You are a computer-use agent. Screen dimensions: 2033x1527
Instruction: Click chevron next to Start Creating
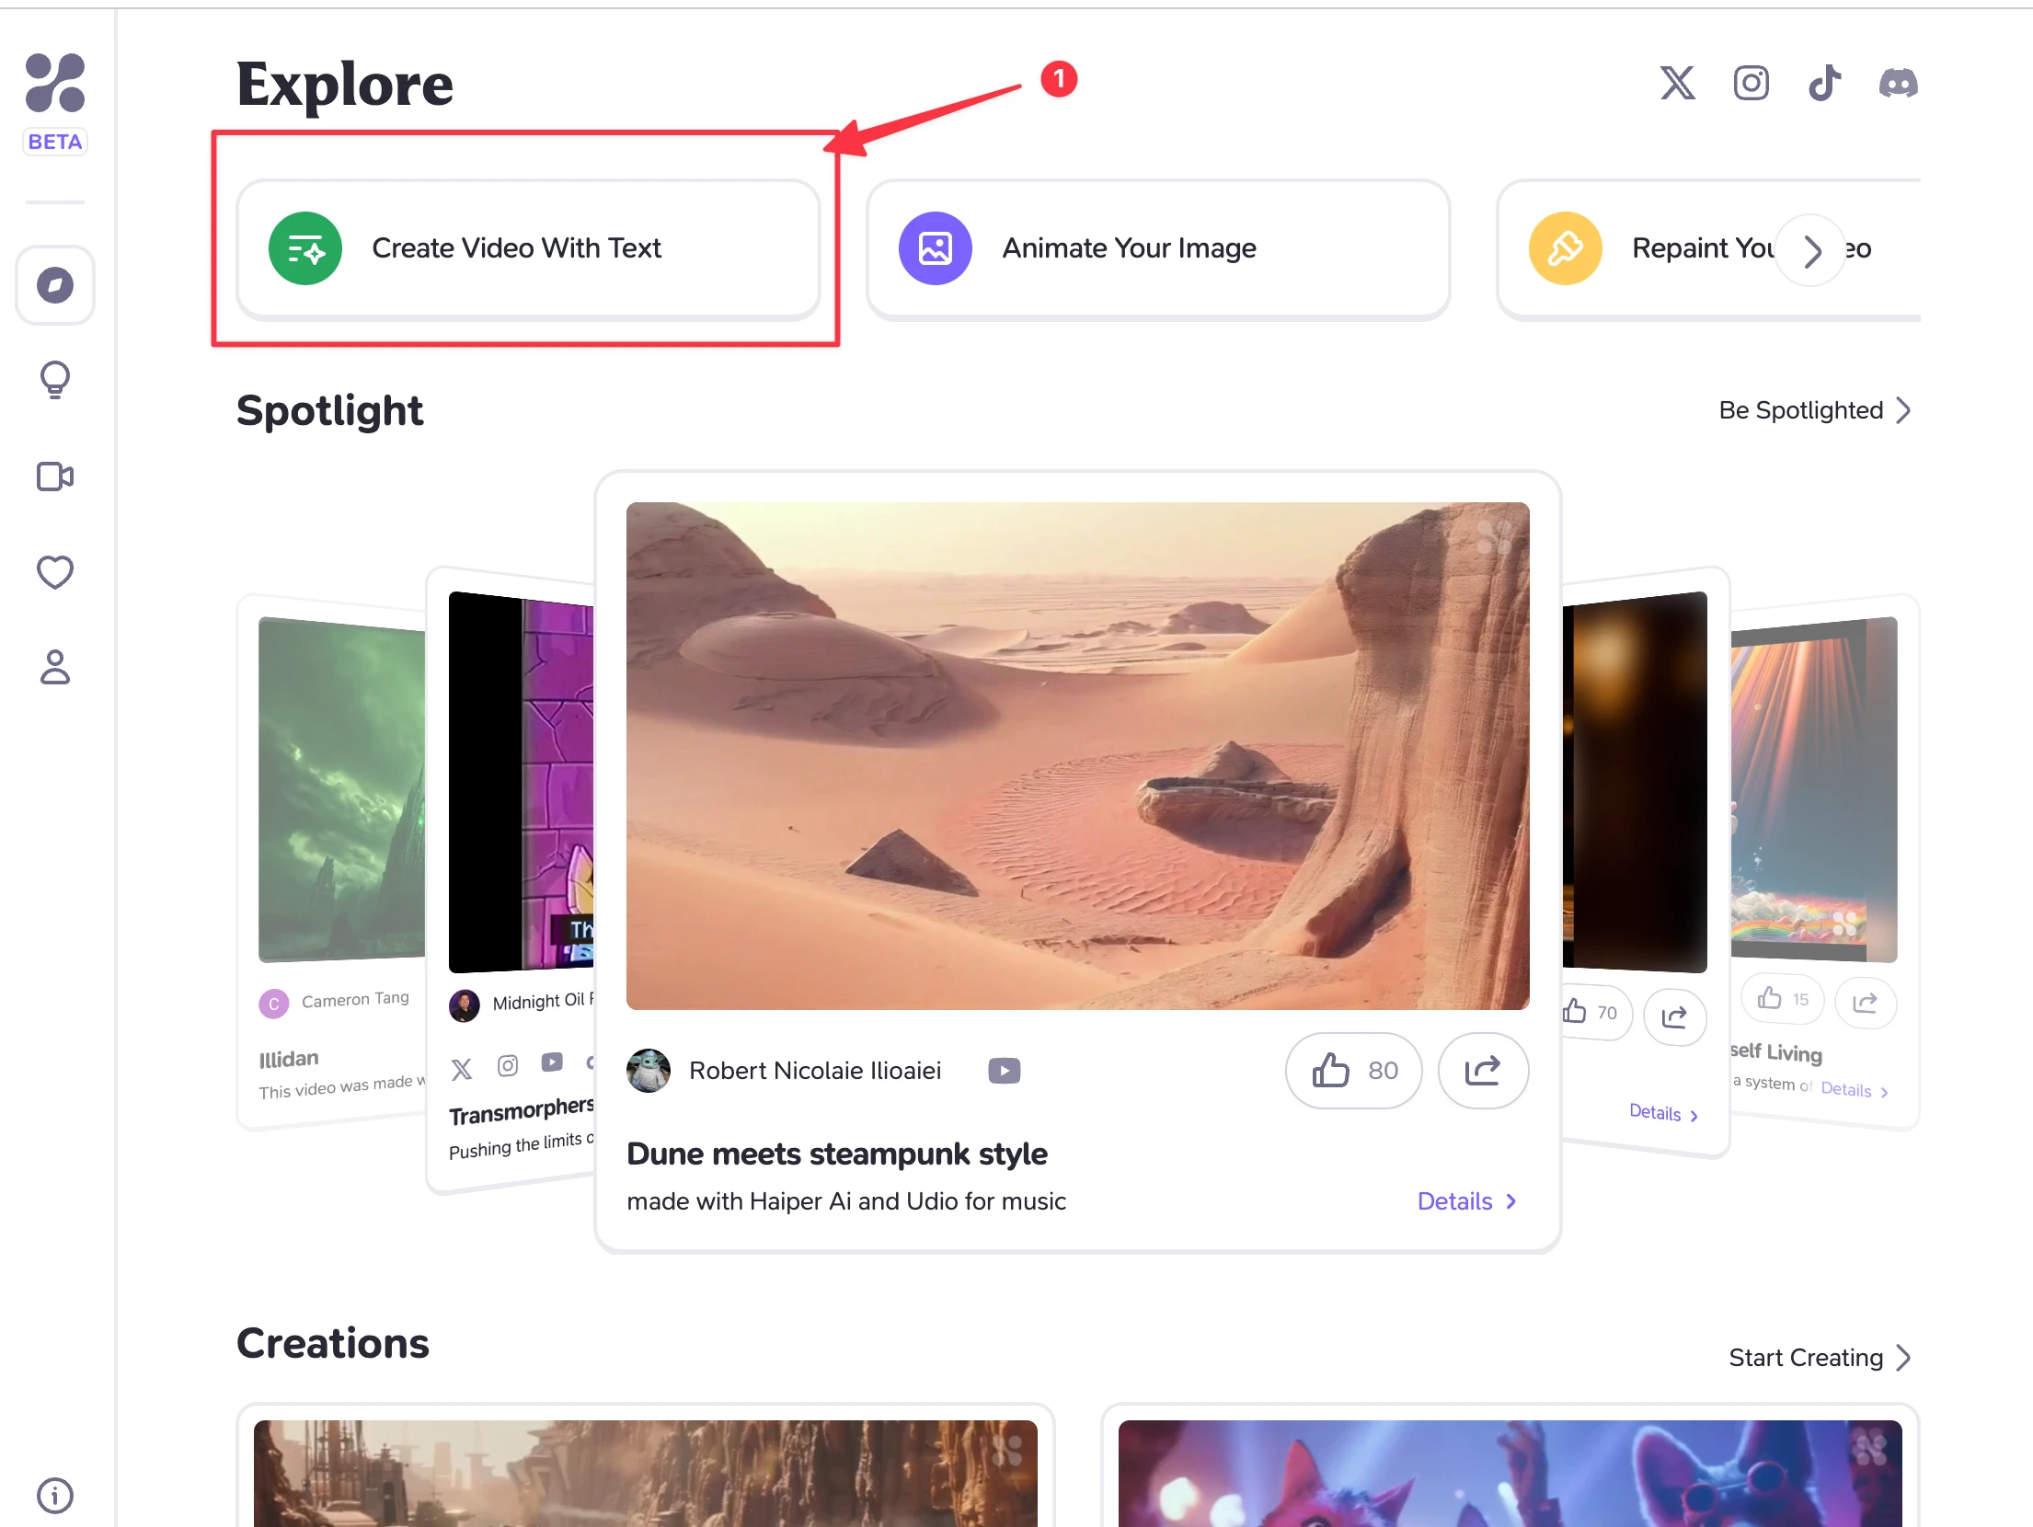[x=1904, y=1358]
